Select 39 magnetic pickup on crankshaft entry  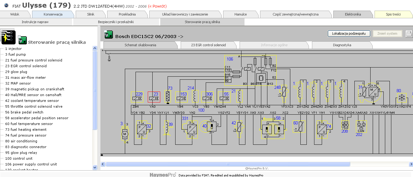point(35,89)
